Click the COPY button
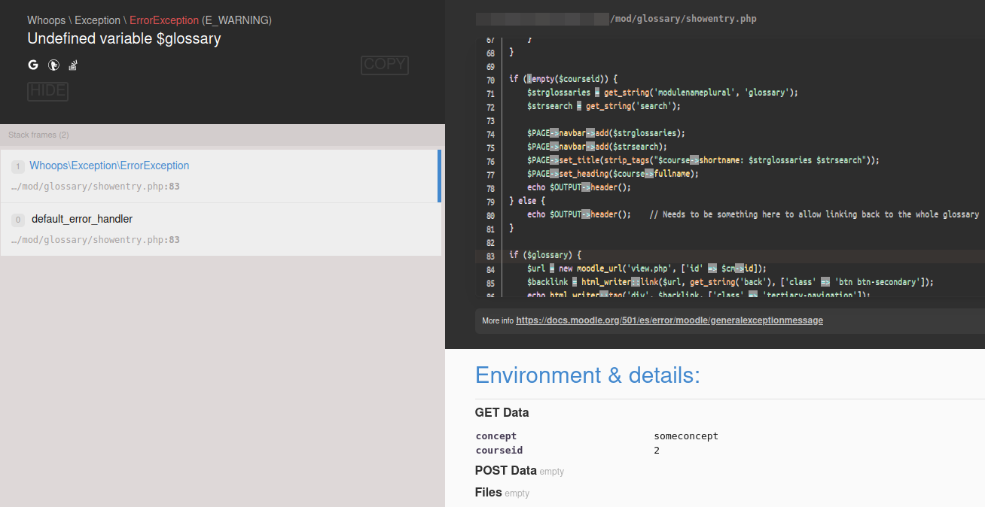This screenshot has width=985, height=507. pos(385,65)
